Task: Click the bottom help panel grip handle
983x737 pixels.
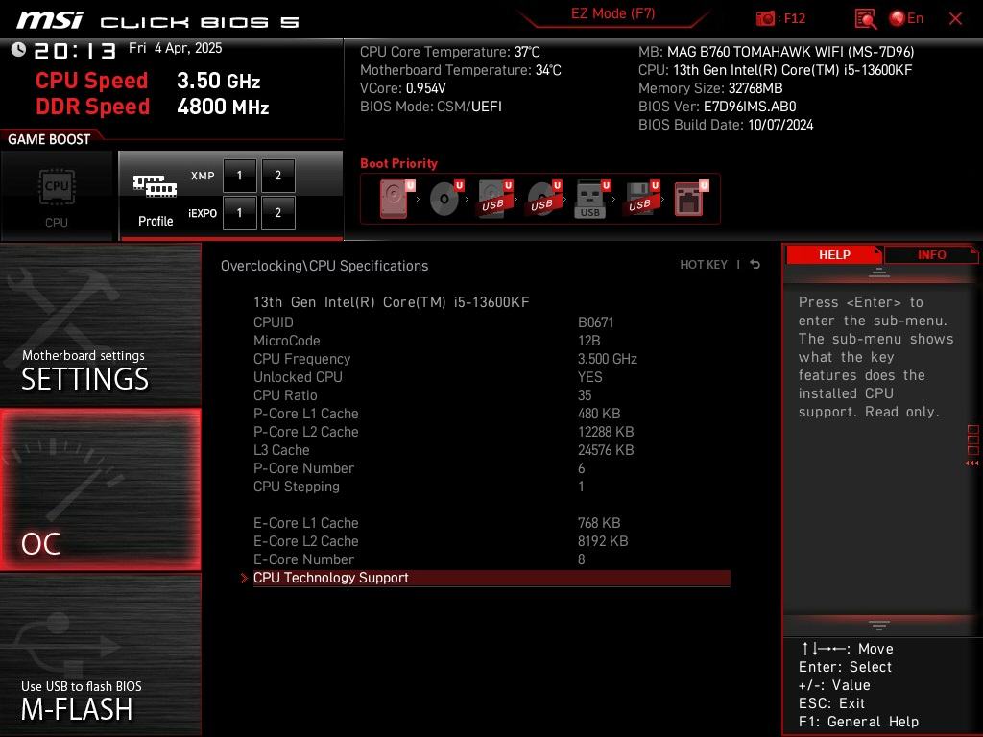Action: pyautogui.click(x=879, y=625)
